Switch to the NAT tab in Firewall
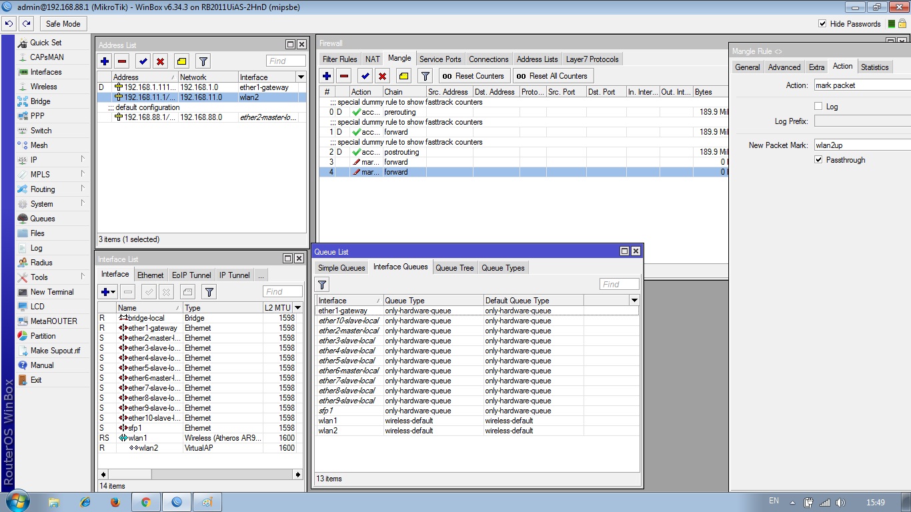The height and width of the screenshot is (512, 911). [372, 59]
